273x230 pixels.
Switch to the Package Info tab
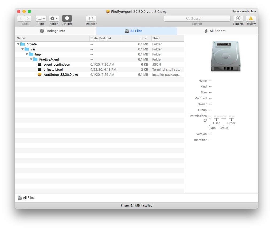point(55,31)
